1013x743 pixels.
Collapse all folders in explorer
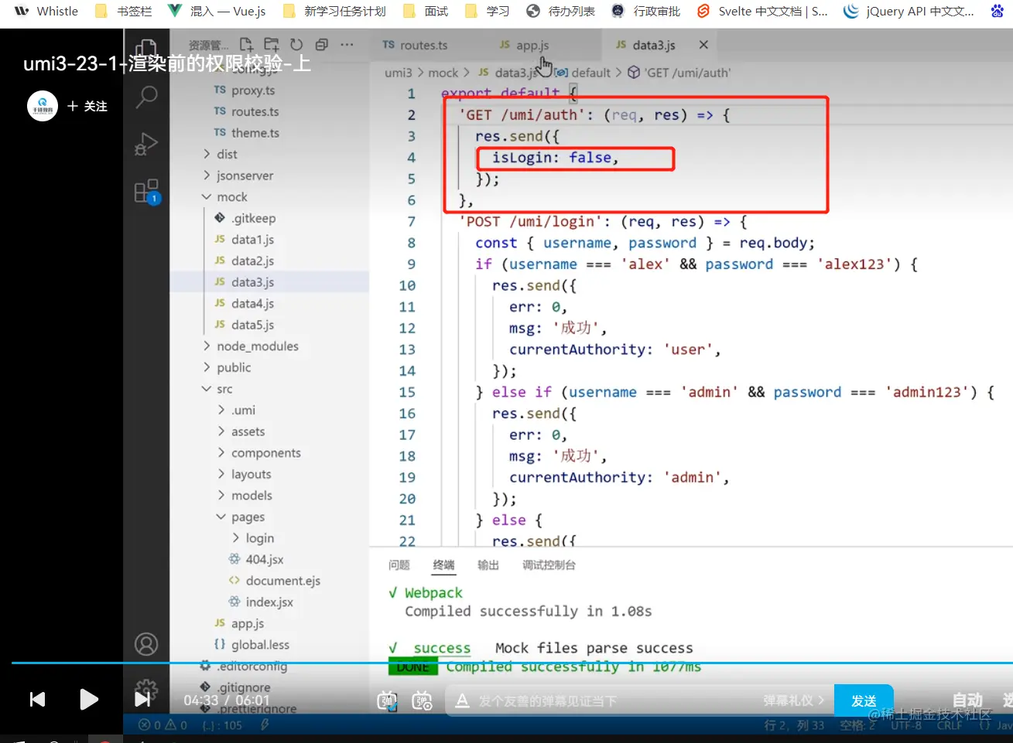tap(322, 45)
